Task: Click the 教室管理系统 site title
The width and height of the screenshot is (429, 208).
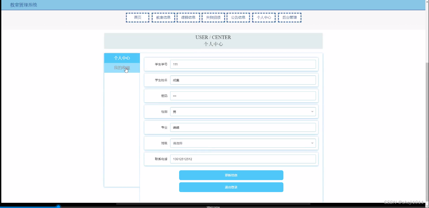Action: pyautogui.click(x=23, y=5)
